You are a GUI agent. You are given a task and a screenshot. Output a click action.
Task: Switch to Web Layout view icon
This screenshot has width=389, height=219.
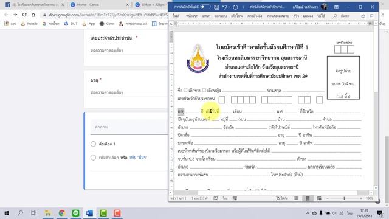[319, 198]
